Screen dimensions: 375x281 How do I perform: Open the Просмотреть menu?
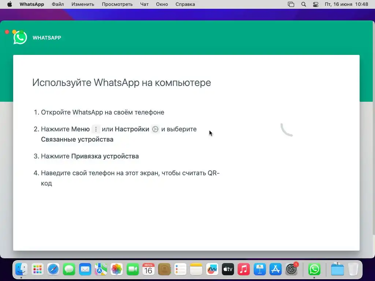click(x=117, y=4)
